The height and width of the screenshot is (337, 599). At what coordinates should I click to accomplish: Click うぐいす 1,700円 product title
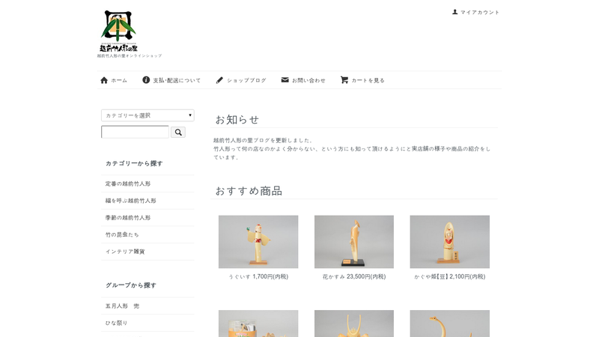tap(258, 276)
